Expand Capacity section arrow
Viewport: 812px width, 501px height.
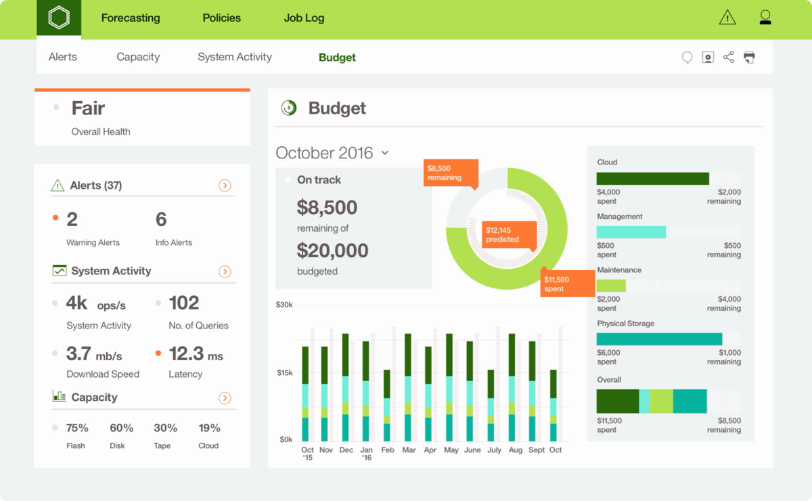[225, 398]
